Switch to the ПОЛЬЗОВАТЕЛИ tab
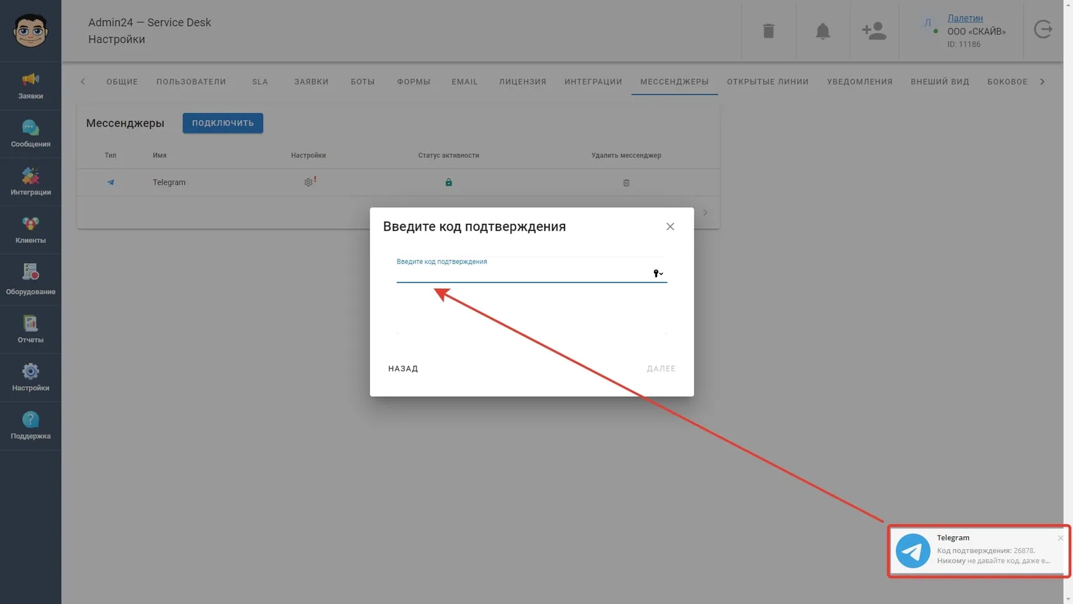 [x=191, y=82]
